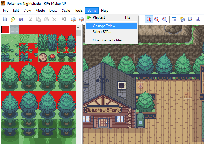Click the Undo arrow in the toolbar
This screenshot has width=204, height=144.
[64, 19]
